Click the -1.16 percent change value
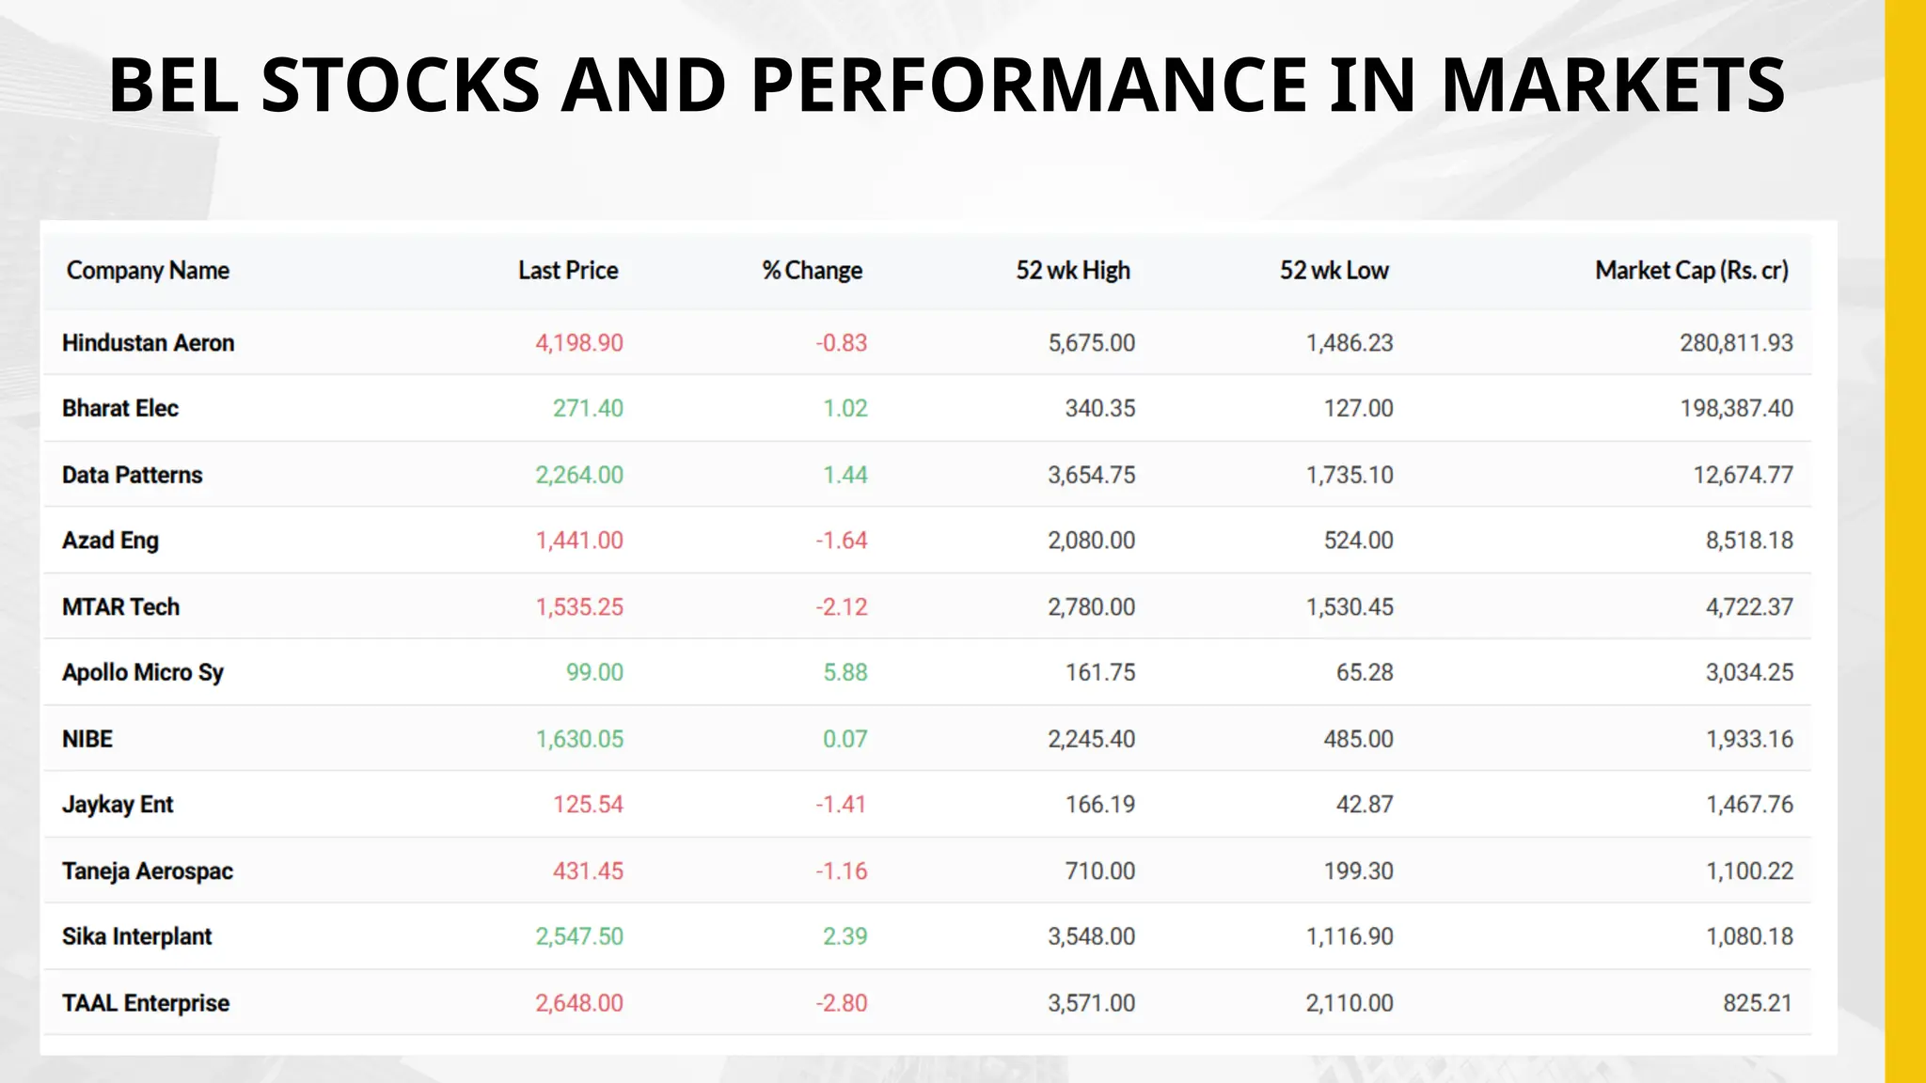Image resolution: width=1926 pixels, height=1083 pixels. tap(842, 871)
